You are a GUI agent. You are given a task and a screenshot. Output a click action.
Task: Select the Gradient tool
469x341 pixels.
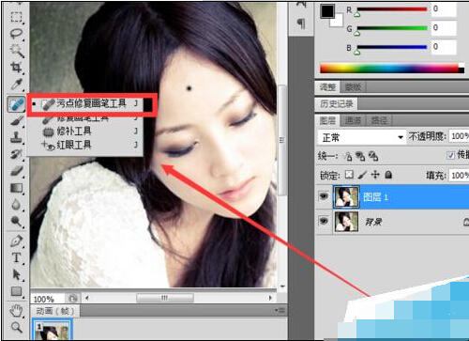16,188
